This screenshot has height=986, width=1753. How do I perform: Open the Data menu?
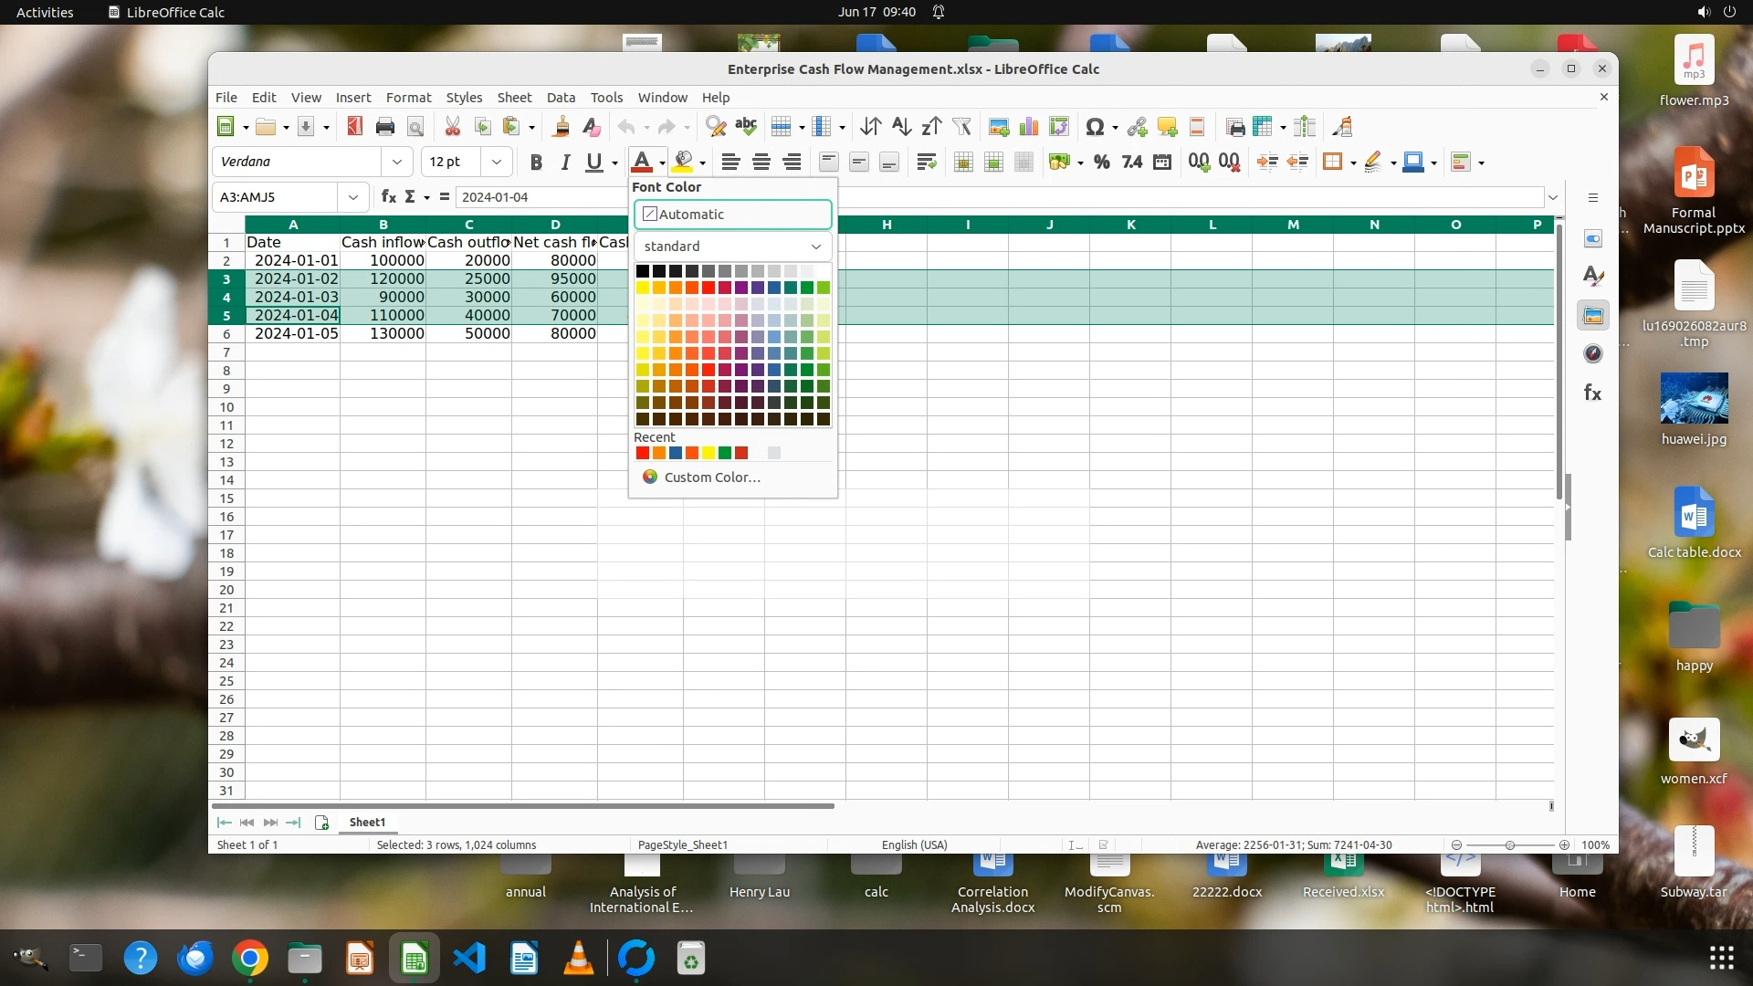pyautogui.click(x=561, y=98)
